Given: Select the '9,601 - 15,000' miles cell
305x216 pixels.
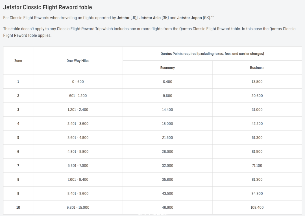Looking at the screenshot, I should [x=78, y=208].
